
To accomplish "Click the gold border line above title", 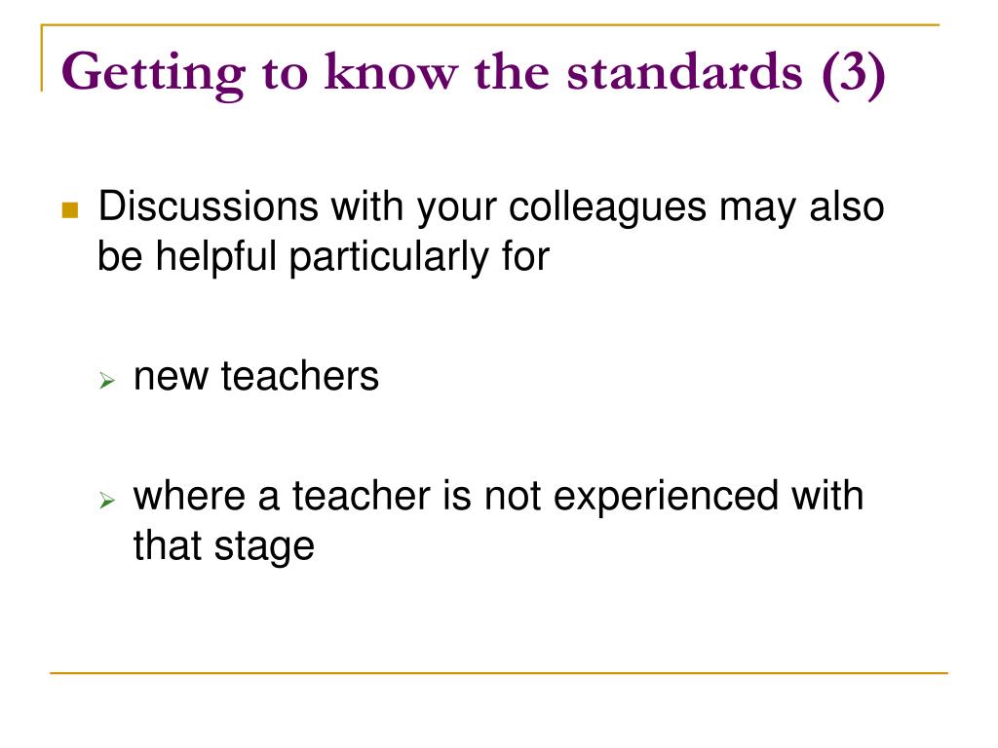I will [490, 24].
